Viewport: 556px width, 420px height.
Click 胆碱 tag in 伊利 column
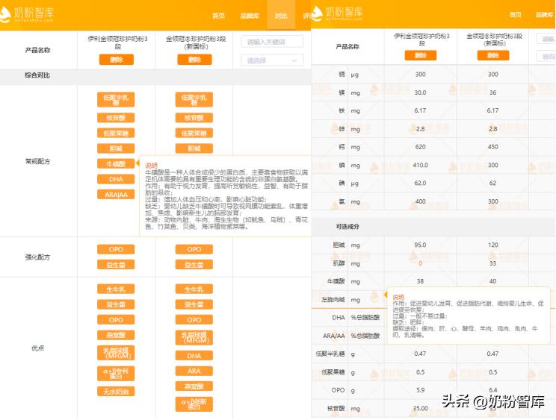116,148
